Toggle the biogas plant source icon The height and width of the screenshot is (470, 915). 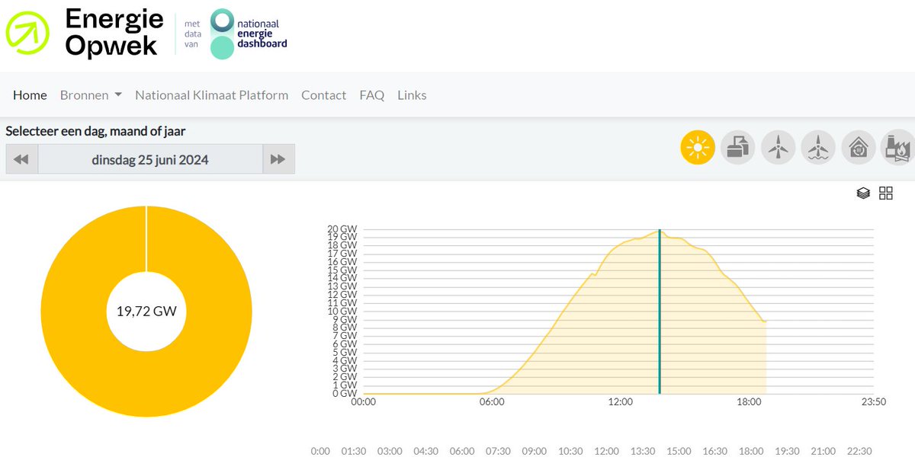[x=737, y=147]
